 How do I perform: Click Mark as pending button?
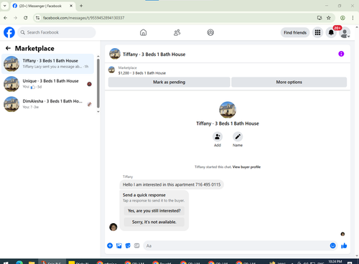coord(169,82)
